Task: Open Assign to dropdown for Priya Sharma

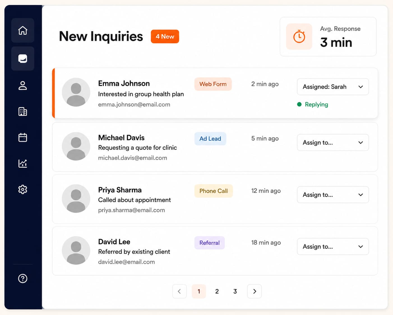Action: (333, 195)
